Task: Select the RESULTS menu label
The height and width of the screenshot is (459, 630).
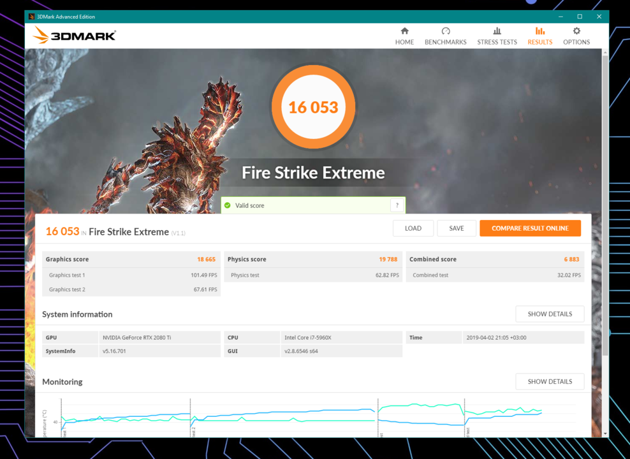Action: pos(540,42)
